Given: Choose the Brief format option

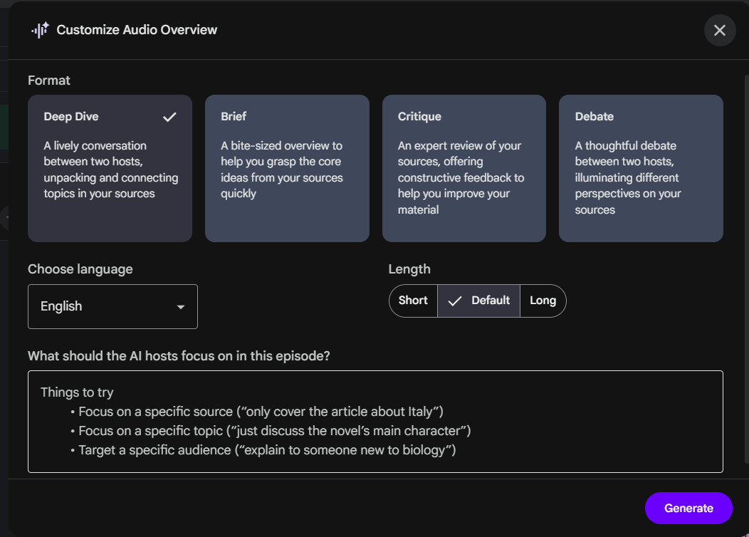Looking at the screenshot, I should point(287,169).
